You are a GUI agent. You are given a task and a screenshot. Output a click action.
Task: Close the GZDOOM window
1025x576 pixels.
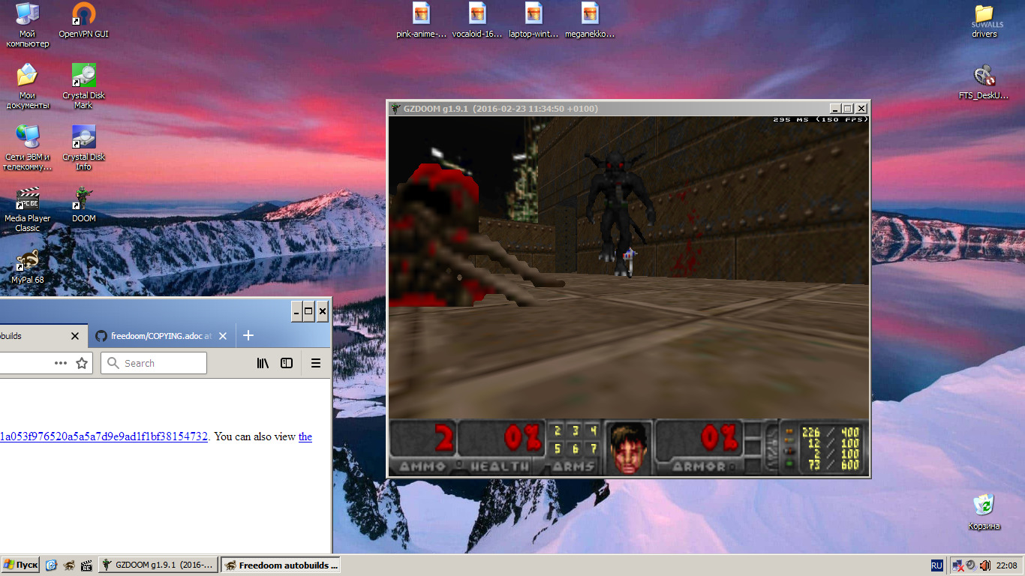point(861,109)
